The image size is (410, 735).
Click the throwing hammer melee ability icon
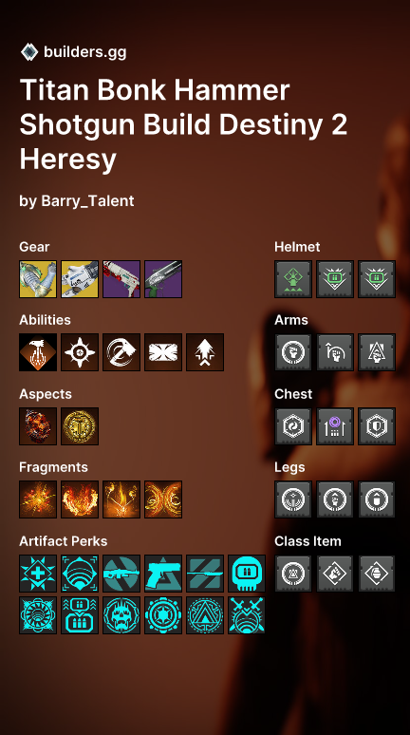pos(121,352)
